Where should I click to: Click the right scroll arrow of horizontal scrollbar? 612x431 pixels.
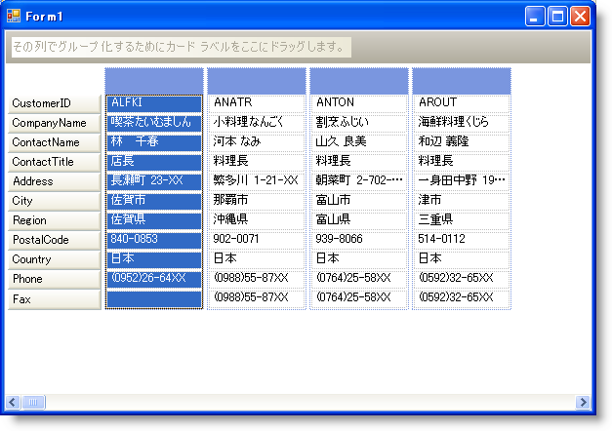(x=583, y=402)
